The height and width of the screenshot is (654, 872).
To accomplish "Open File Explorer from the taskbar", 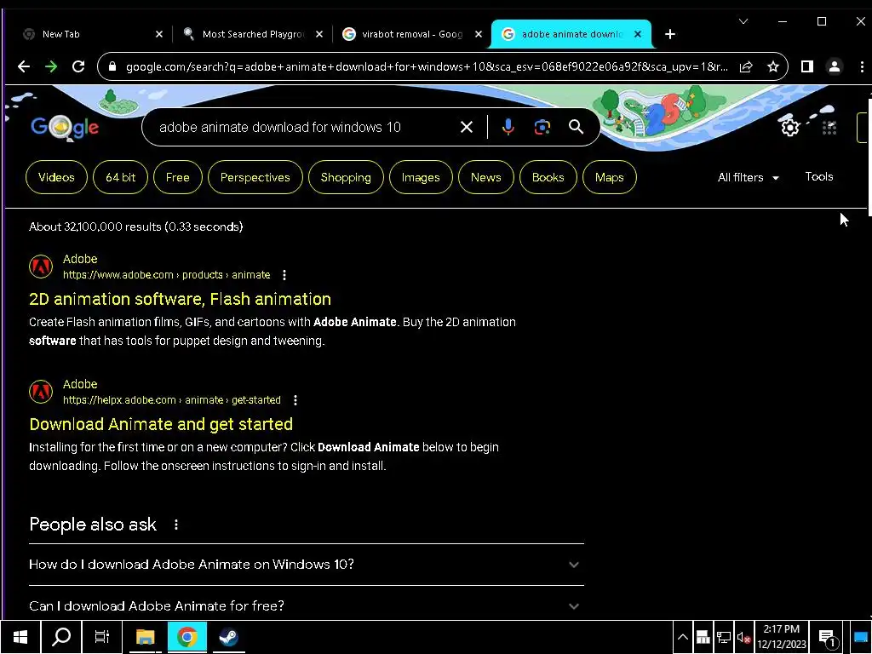I will (x=145, y=637).
